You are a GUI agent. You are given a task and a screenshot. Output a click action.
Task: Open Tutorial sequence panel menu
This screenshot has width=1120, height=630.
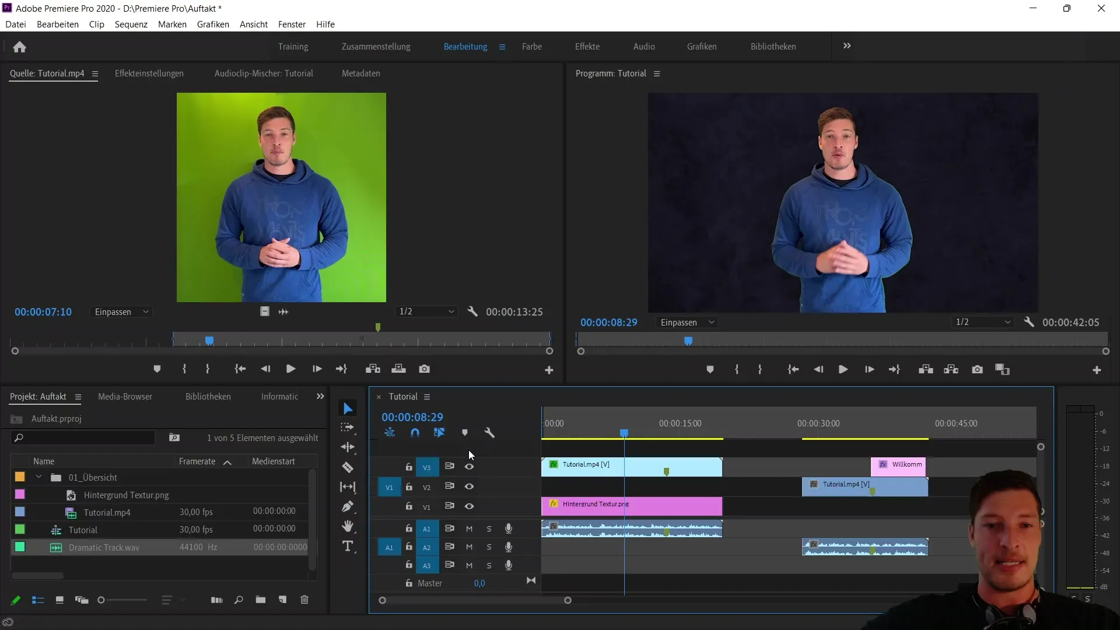point(427,397)
